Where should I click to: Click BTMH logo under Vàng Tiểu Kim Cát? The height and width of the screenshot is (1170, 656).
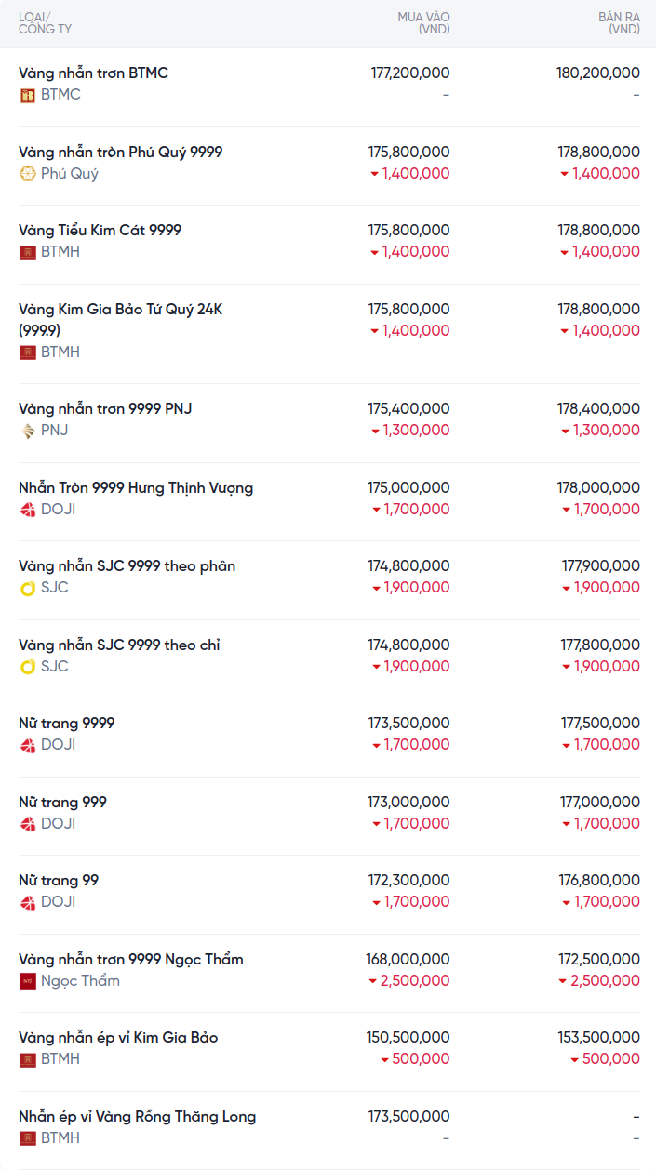coord(28,252)
